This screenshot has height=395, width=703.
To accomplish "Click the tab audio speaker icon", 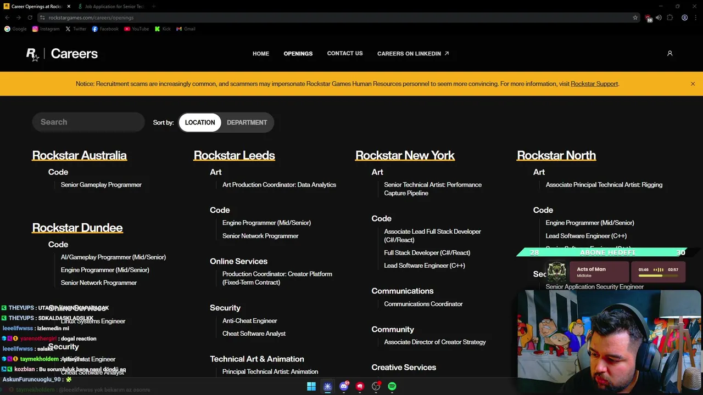I will [659, 18].
